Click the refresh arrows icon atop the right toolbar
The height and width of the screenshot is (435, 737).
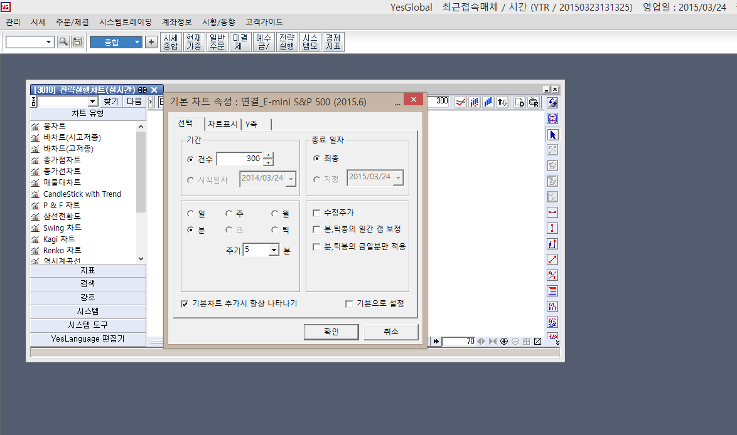point(552,102)
